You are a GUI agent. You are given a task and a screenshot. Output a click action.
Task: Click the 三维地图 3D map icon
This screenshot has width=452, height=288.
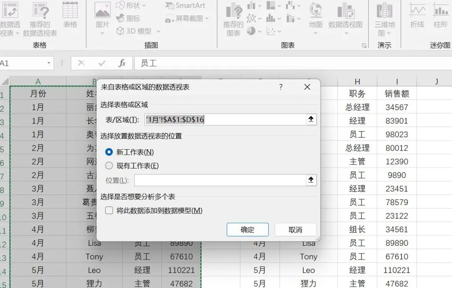(x=385, y=11)
